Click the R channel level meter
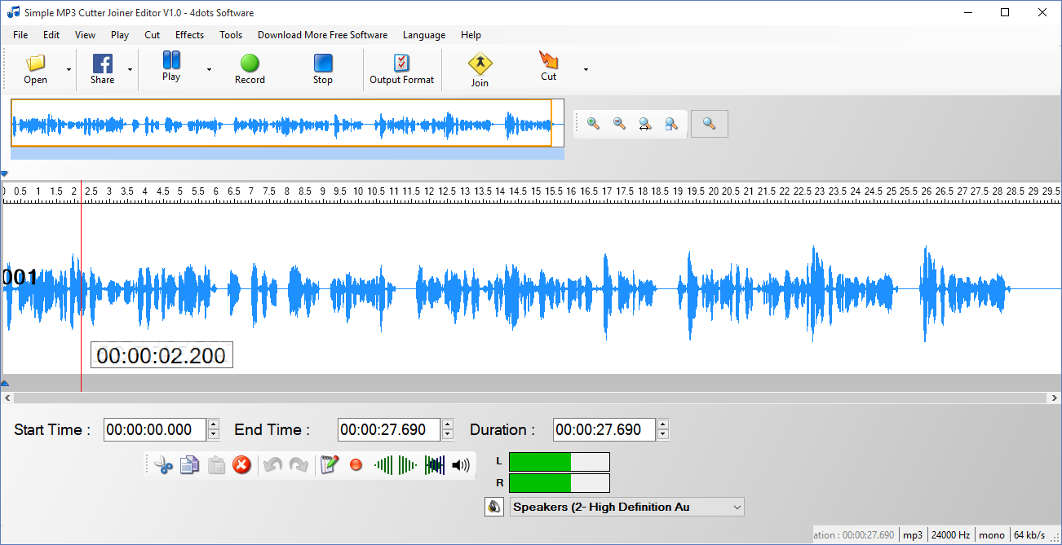Screen dimensions: 1062x545 point(560,483)
